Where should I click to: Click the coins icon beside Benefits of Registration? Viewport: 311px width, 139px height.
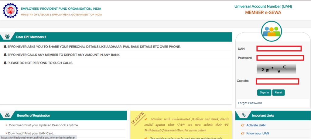tap(8, 115)
